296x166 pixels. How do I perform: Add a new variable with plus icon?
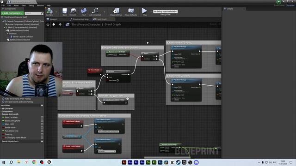click(42, 106)
